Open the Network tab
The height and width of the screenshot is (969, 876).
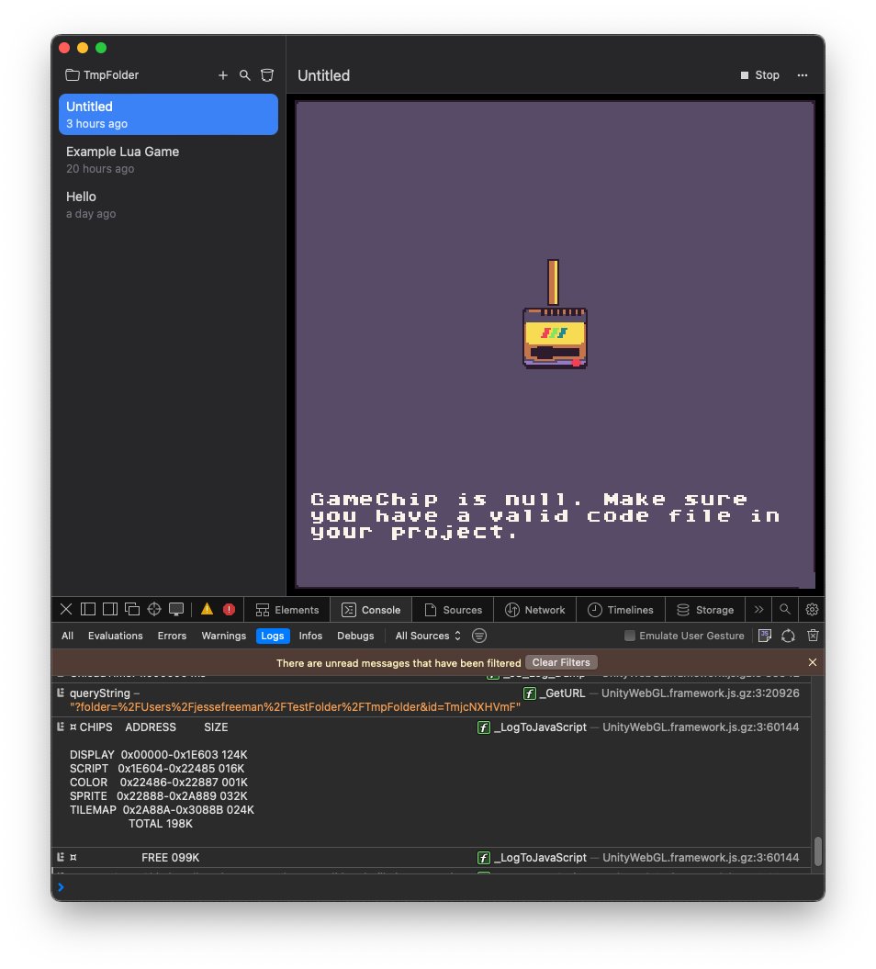tap(535, 609)
